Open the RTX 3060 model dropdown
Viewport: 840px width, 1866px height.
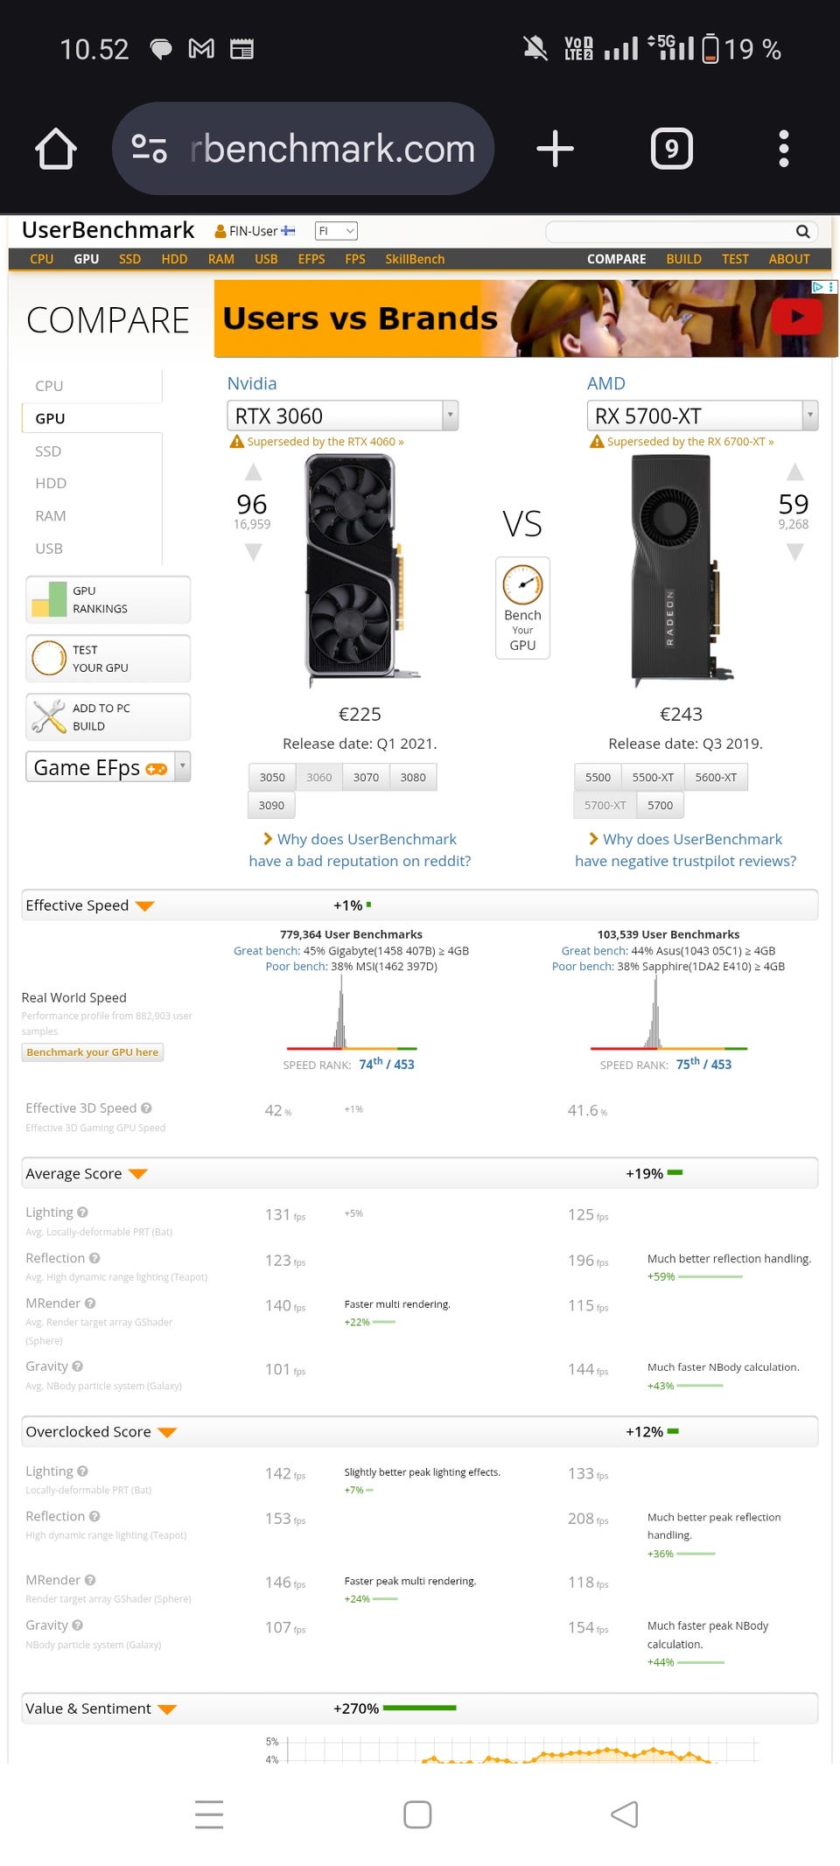click(x=450, y=416)
